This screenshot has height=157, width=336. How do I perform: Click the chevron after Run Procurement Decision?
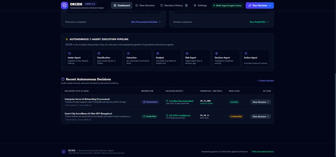pos(160,22)
